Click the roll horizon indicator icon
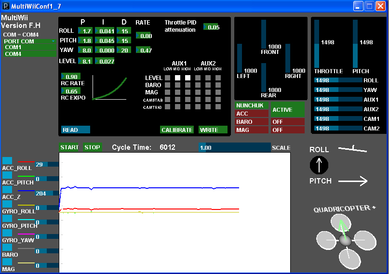 [352, 149]
